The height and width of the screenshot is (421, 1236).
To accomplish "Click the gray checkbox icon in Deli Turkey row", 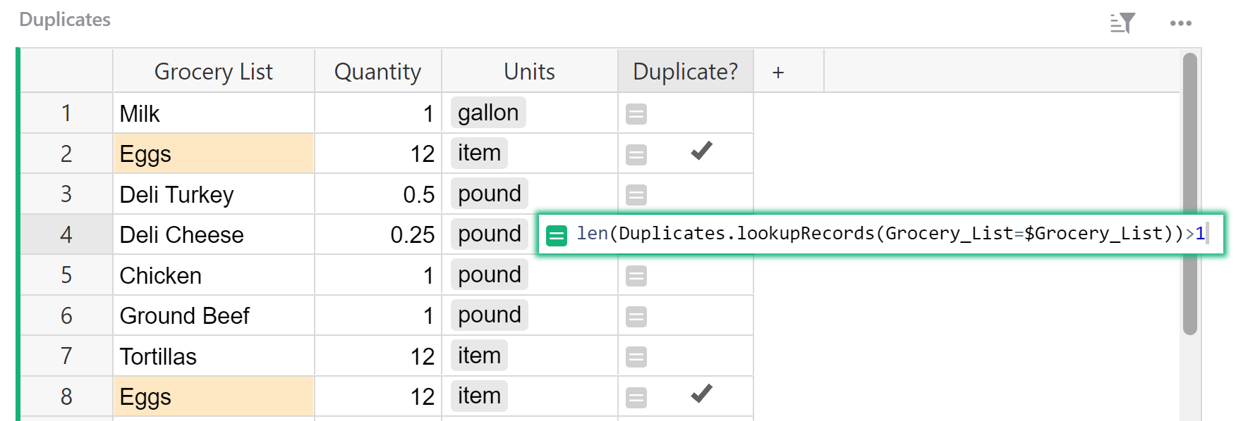I will [x=636, y=194].
